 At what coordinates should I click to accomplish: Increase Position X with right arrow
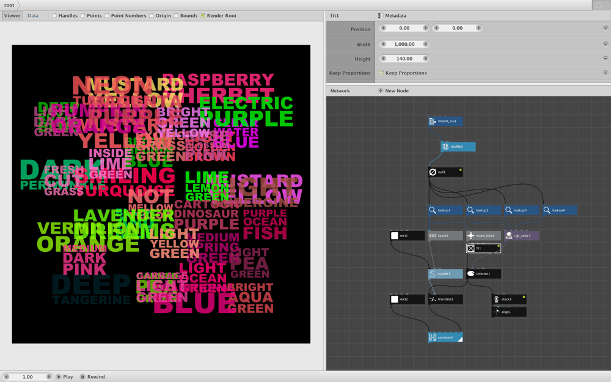[x=425, y=28]
